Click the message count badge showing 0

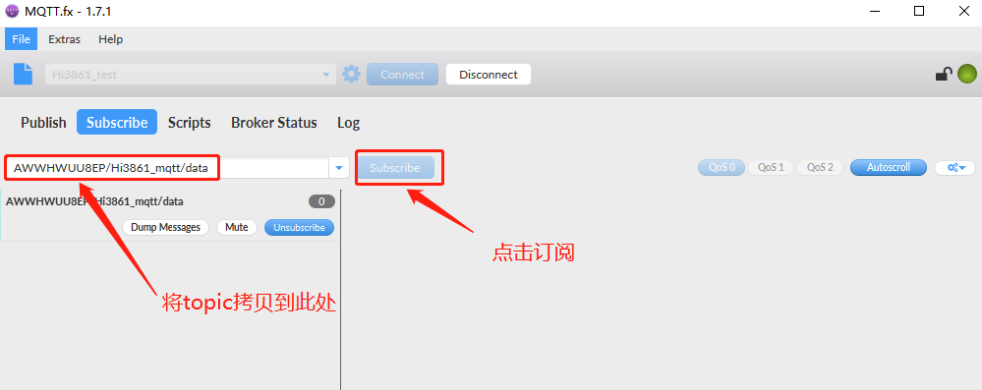click(321, 201)
